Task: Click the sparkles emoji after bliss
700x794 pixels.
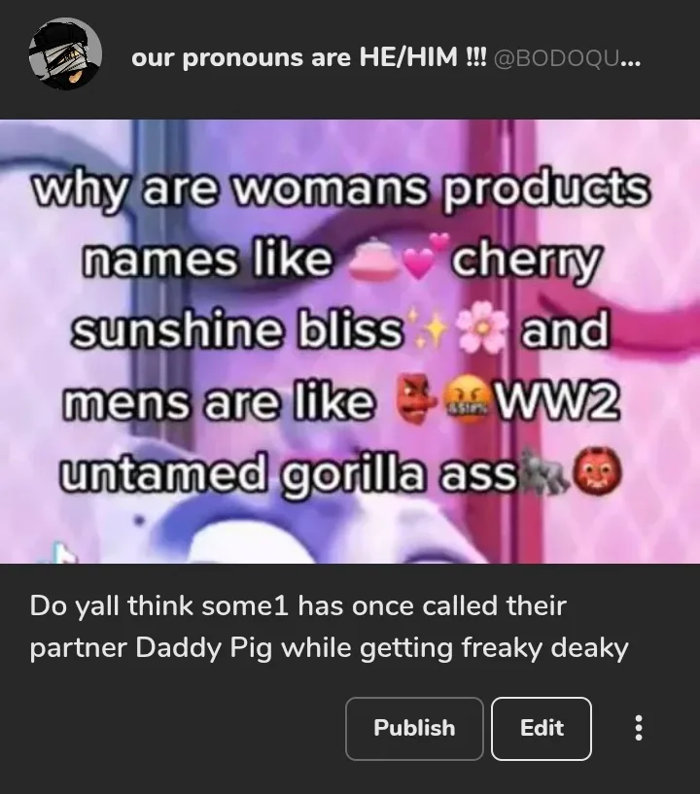Action: pos(429,328)
